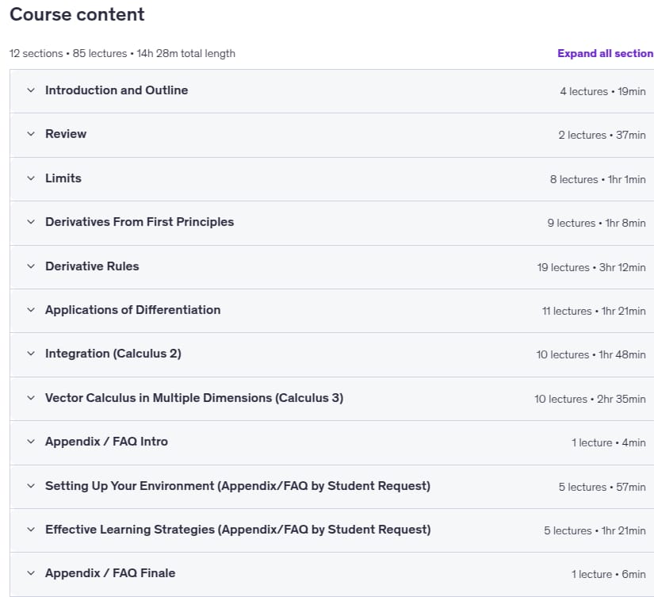Select the Limits section title

(63, 178)
